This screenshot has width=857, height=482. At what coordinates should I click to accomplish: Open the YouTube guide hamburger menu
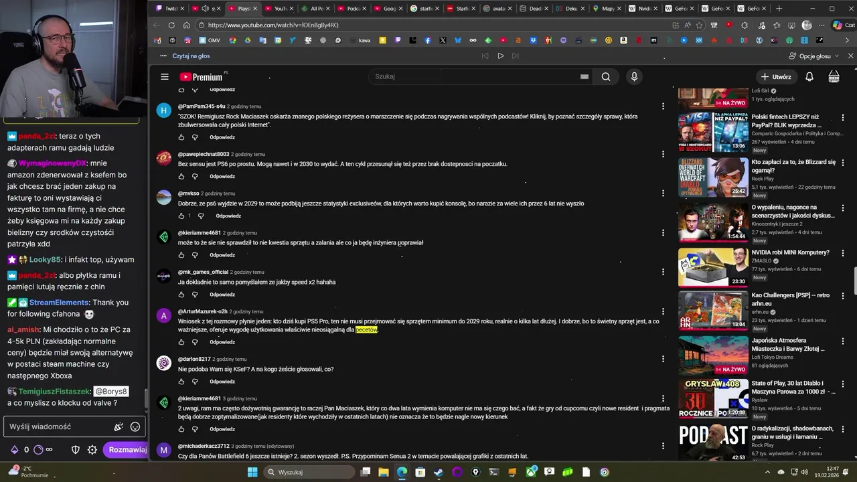pyautogui.click(x=165, y=77)
